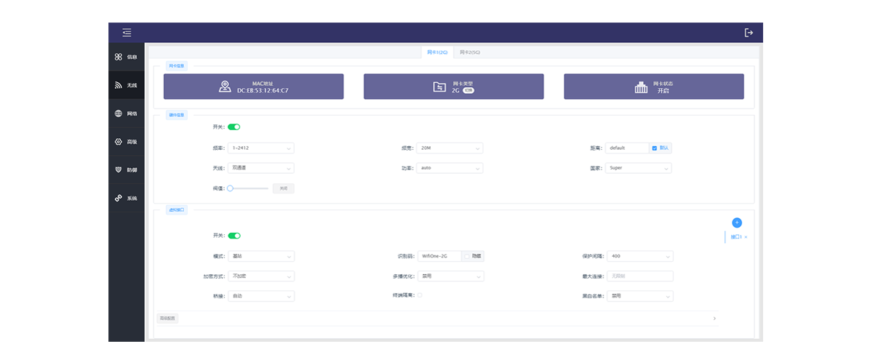The image size is (873, 360).
Task: Collapse the sidebar with the hamburger icon
Action: (x=127, y=32)
